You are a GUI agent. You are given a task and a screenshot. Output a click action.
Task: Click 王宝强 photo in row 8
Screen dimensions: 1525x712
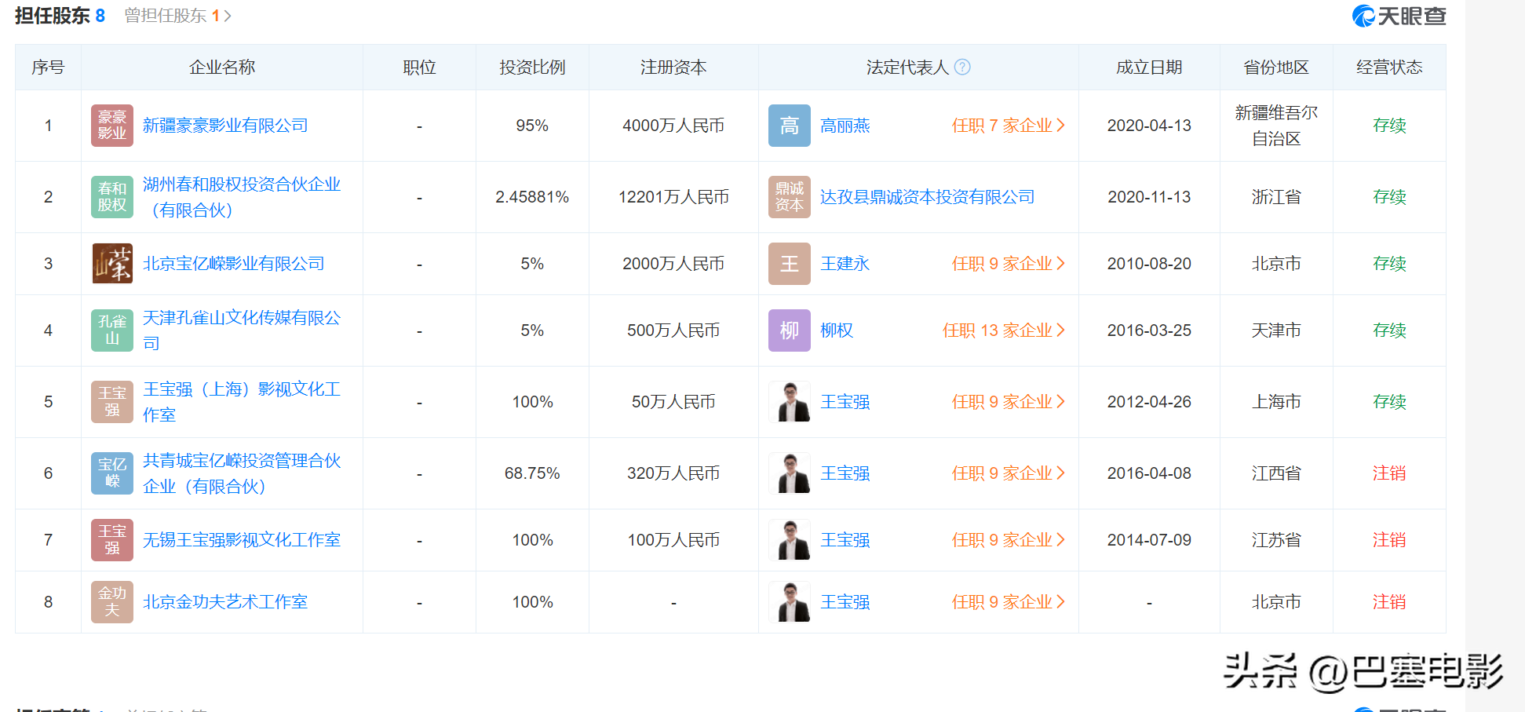click(790, 602)
